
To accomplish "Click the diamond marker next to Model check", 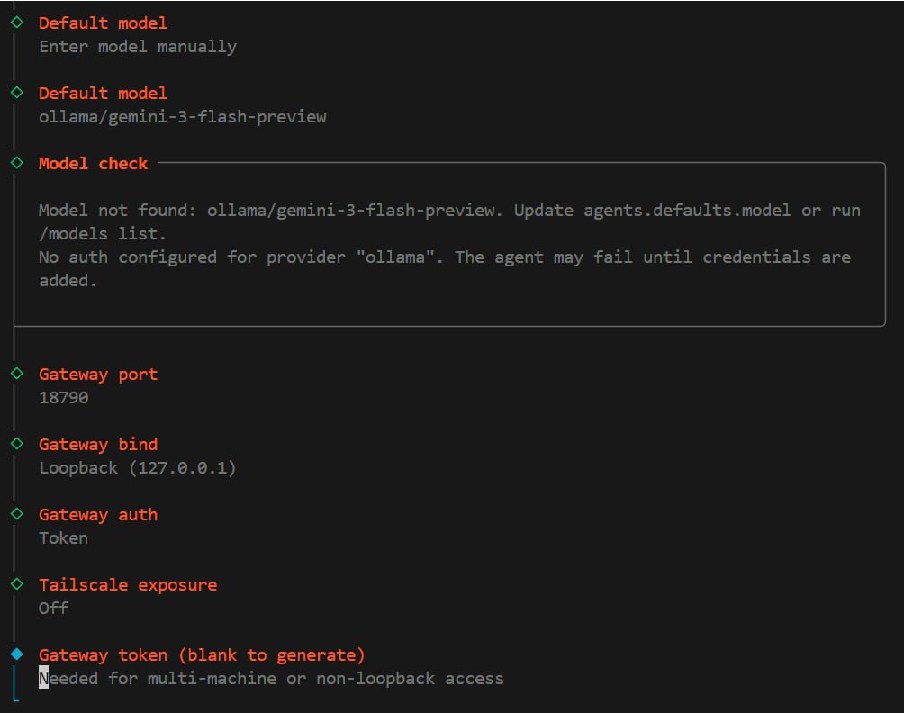I will click(15, 163).
